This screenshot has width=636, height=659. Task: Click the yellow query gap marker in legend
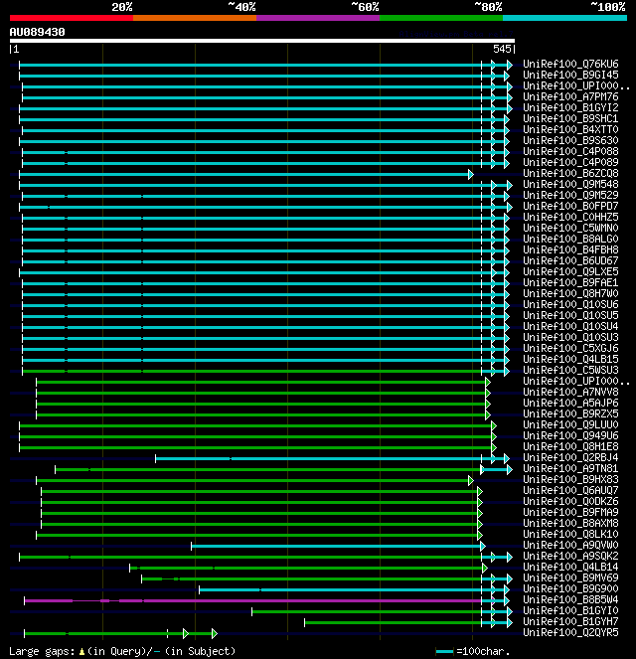coord(81,651)
